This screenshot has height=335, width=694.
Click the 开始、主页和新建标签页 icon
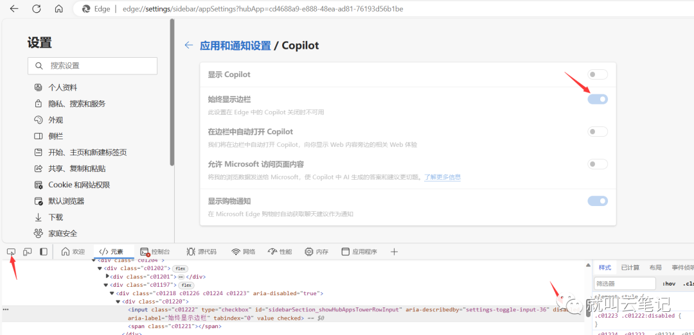coord(39,153)
